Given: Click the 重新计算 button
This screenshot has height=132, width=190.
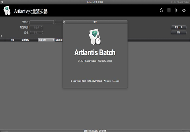Looking at the screenshot, I should pyautogui.click(x=179, y=27).
